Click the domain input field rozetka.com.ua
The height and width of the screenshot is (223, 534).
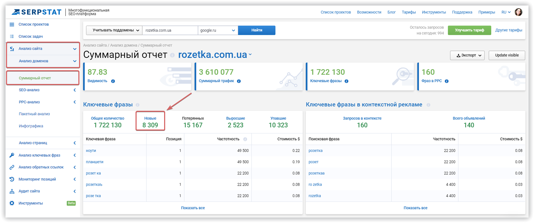pyautogui.click(x=170, y=30)
